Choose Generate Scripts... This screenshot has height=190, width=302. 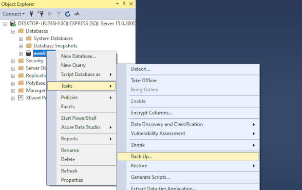(188, 177)
